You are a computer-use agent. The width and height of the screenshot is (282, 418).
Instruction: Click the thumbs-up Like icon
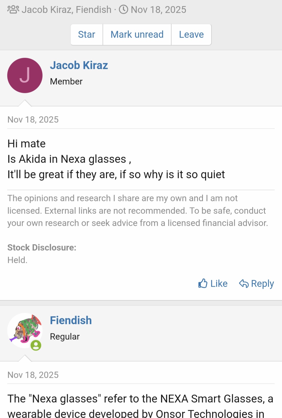click(x=203, y=283)
